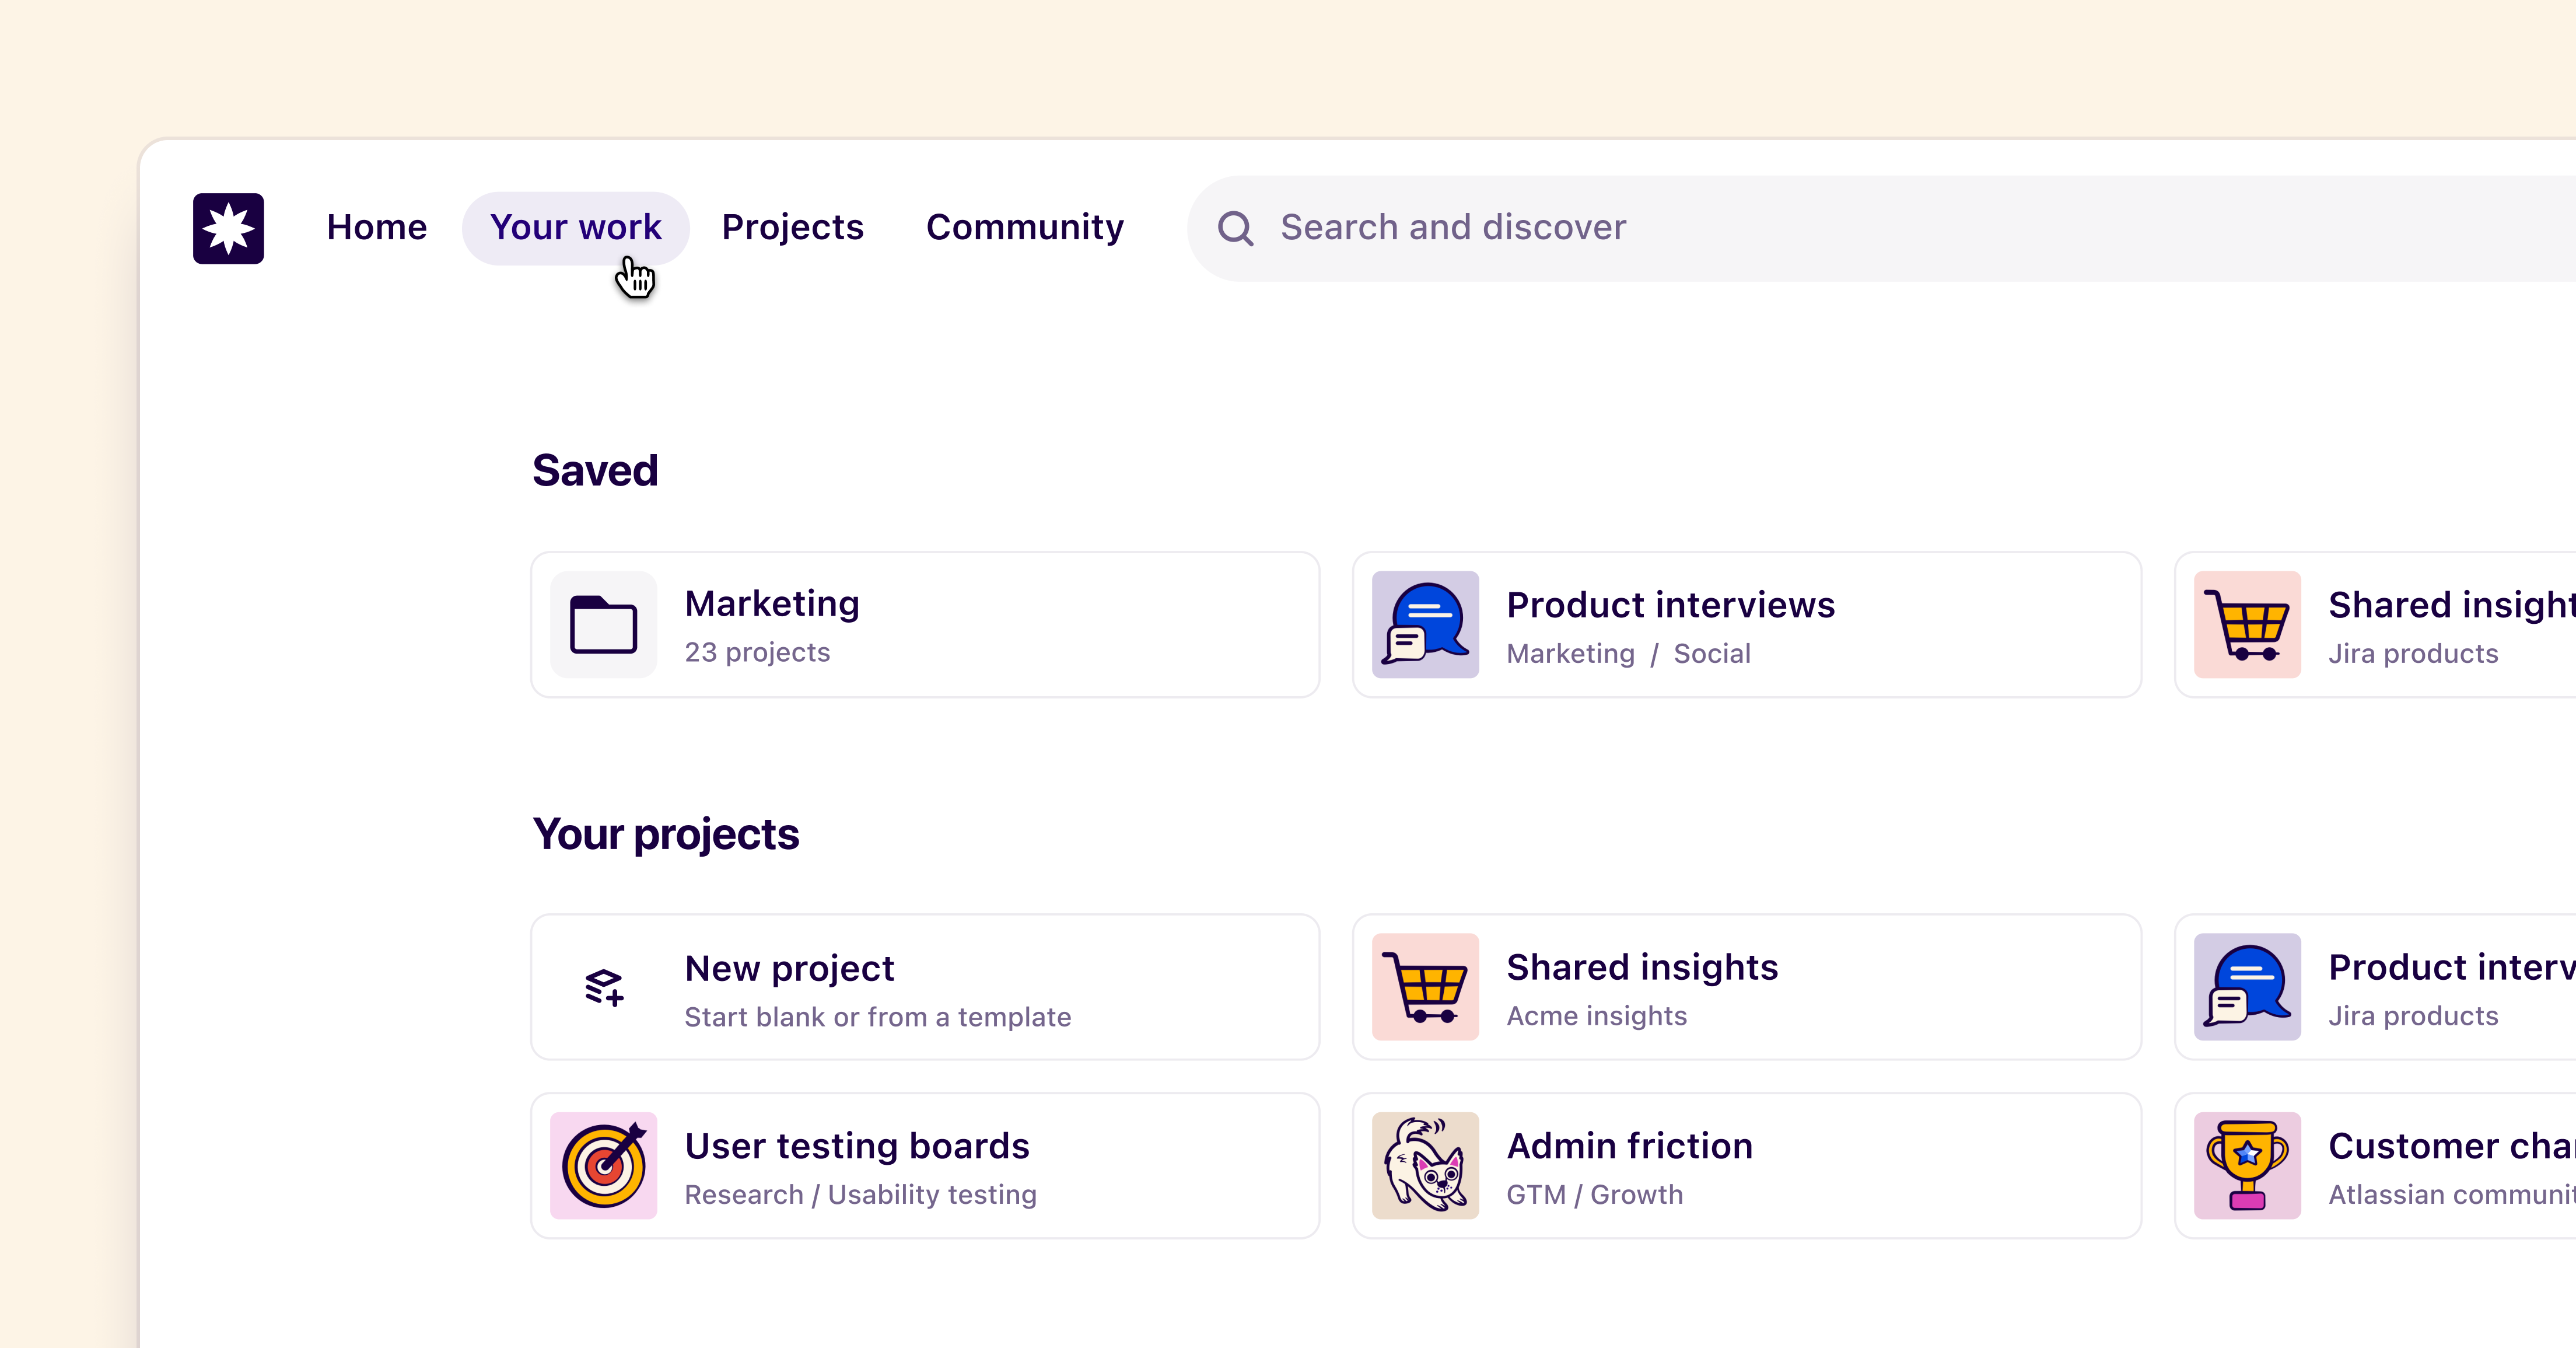Click the starburst app logo icon

(x=228, y=228)
